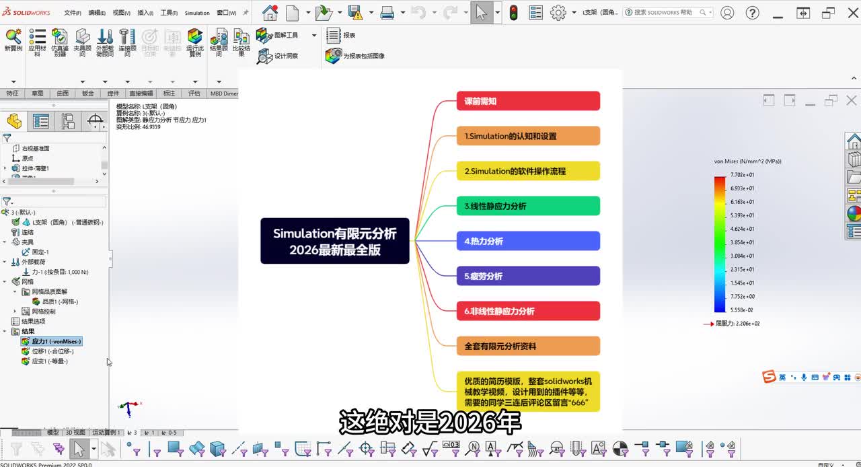Open Plot Tools (图解工具)
This screenshot has width=861, height=467.
278,35
